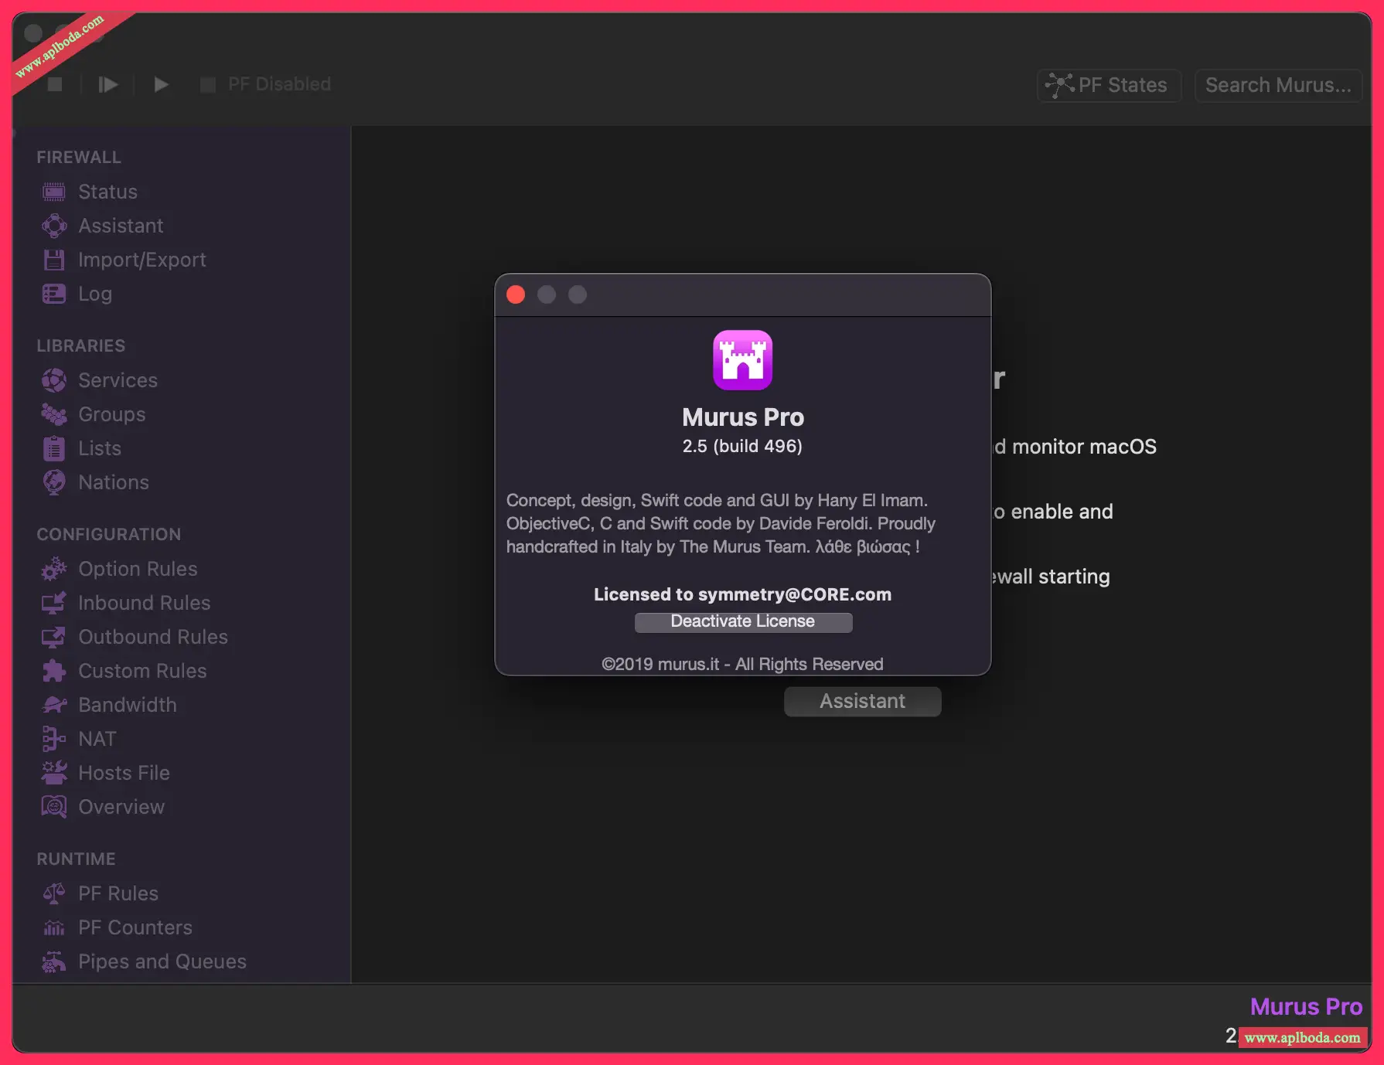
Task: Click the ©2019 murus.it copyright text
Action: (x=742, y=664)
